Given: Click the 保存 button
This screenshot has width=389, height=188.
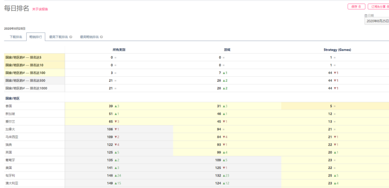Looking at the screenshot, I should coord(356,7).
